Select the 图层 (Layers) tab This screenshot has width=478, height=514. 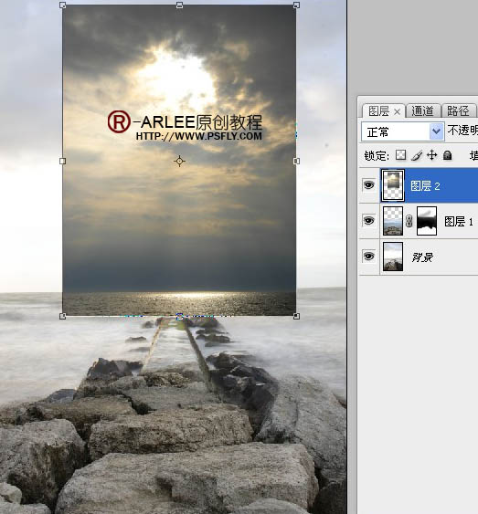coord(378,111)
